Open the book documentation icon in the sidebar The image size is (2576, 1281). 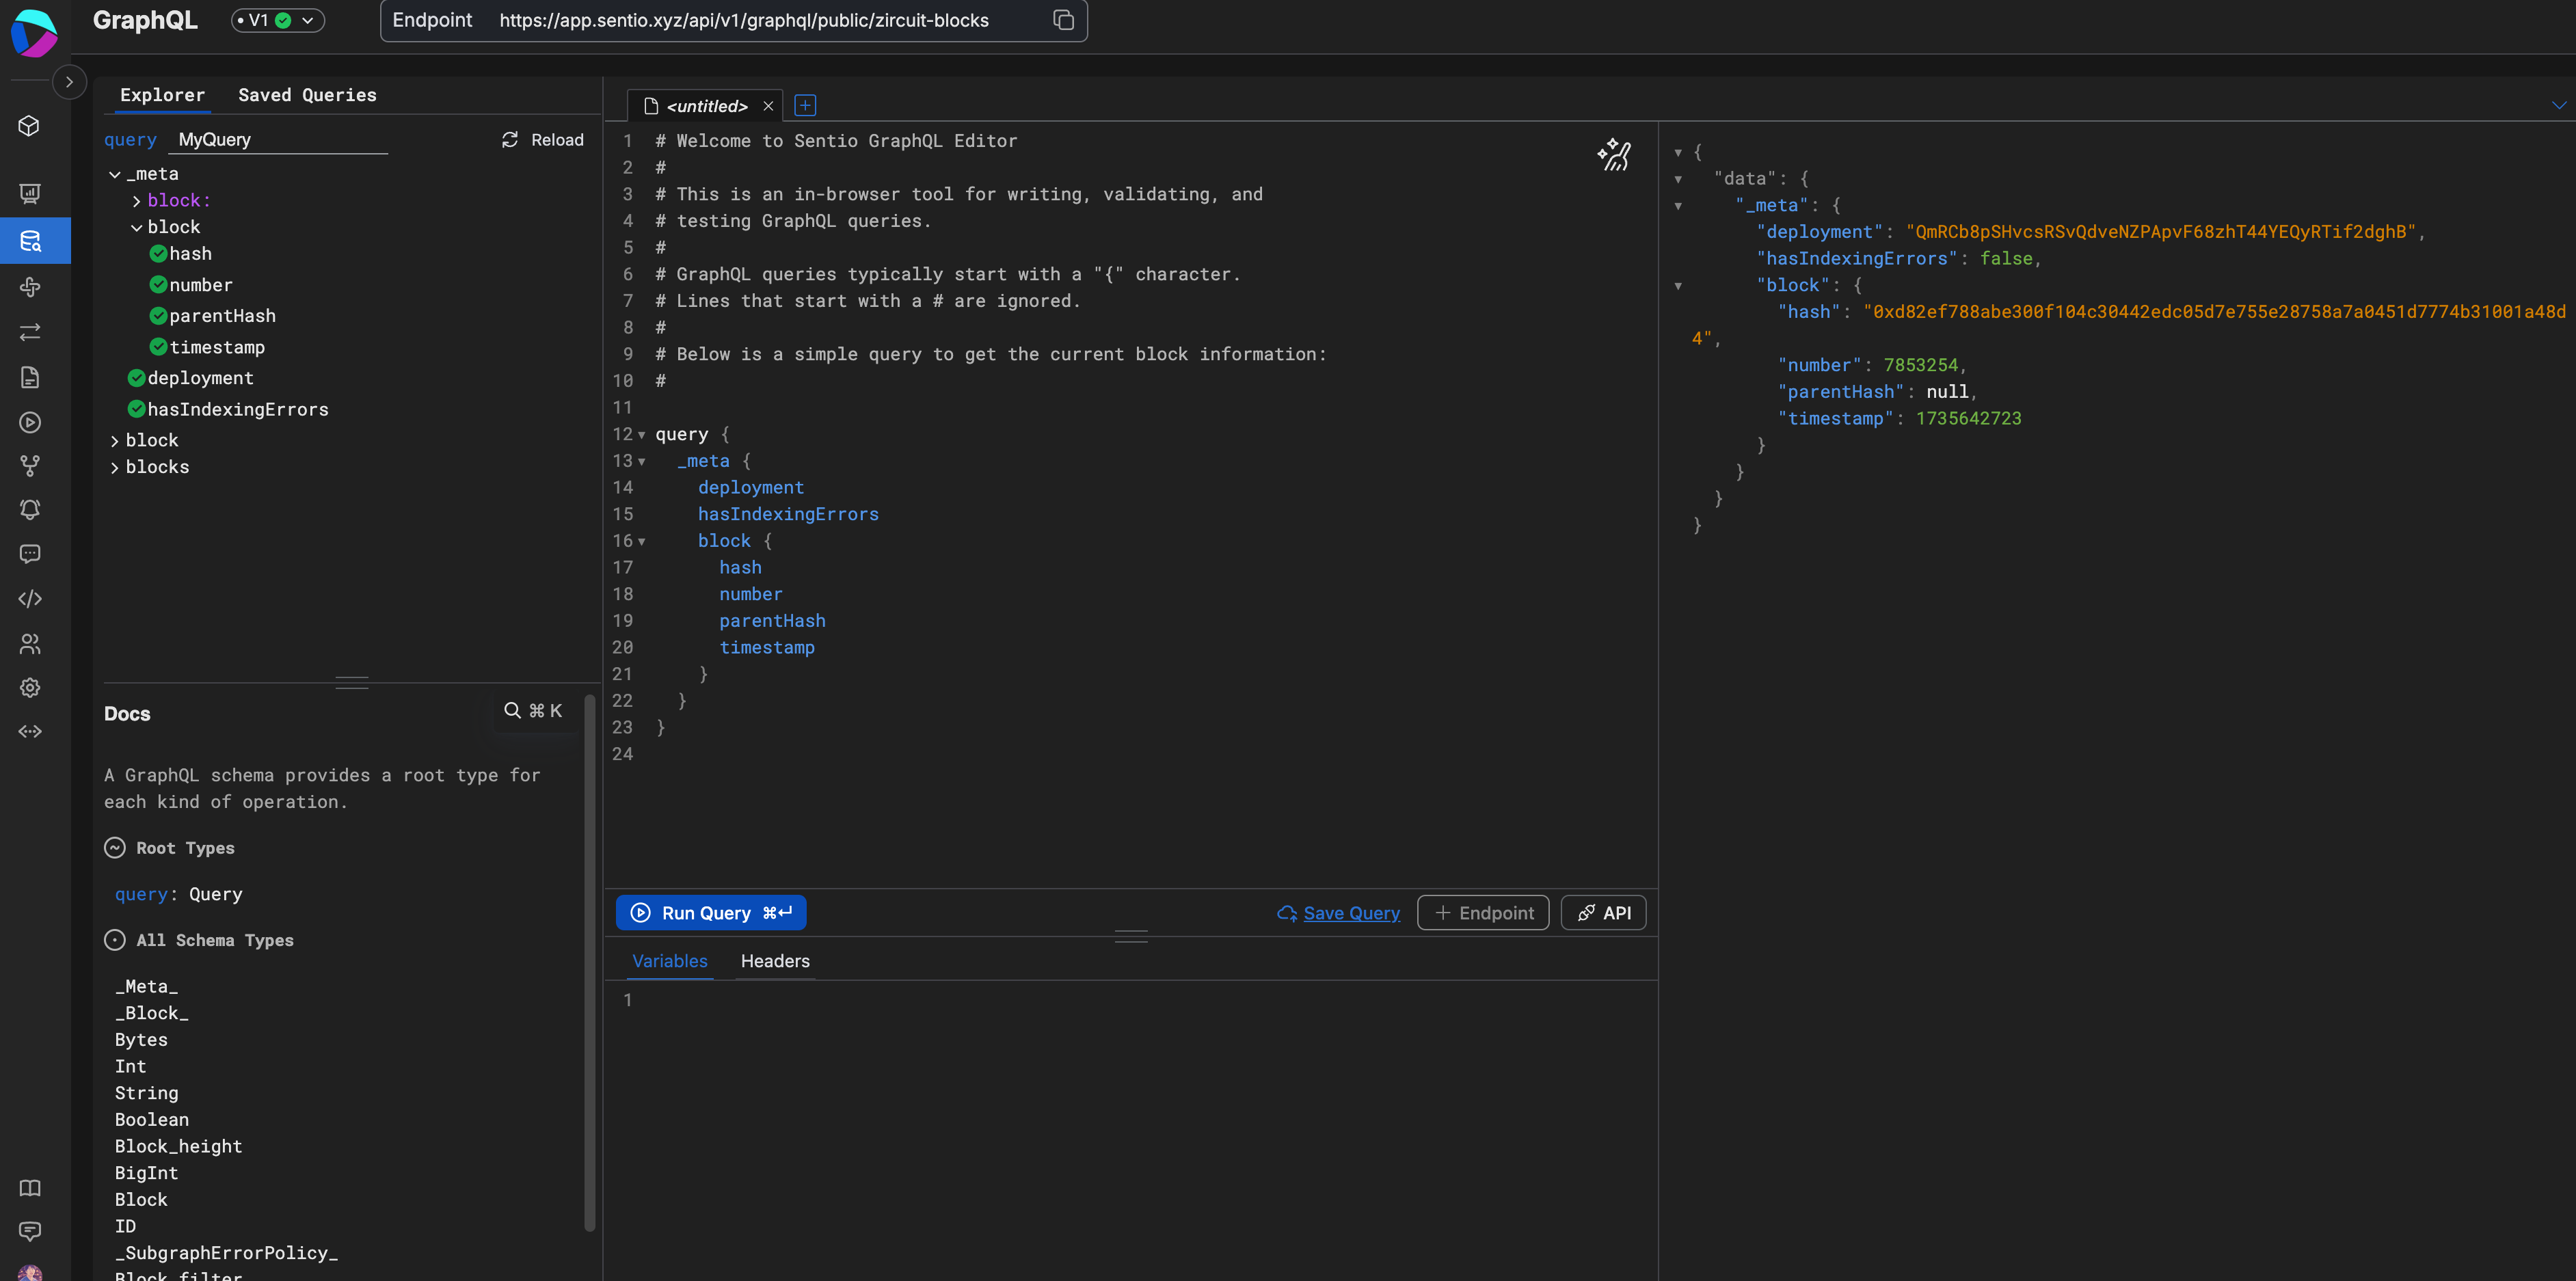tap(30, 1188)
